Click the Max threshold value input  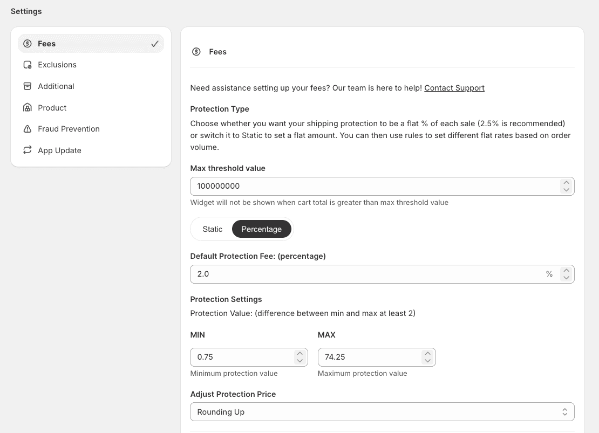pos(382,187)
